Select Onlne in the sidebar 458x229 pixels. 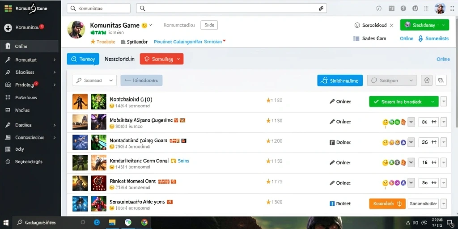[x=29, y=46]
